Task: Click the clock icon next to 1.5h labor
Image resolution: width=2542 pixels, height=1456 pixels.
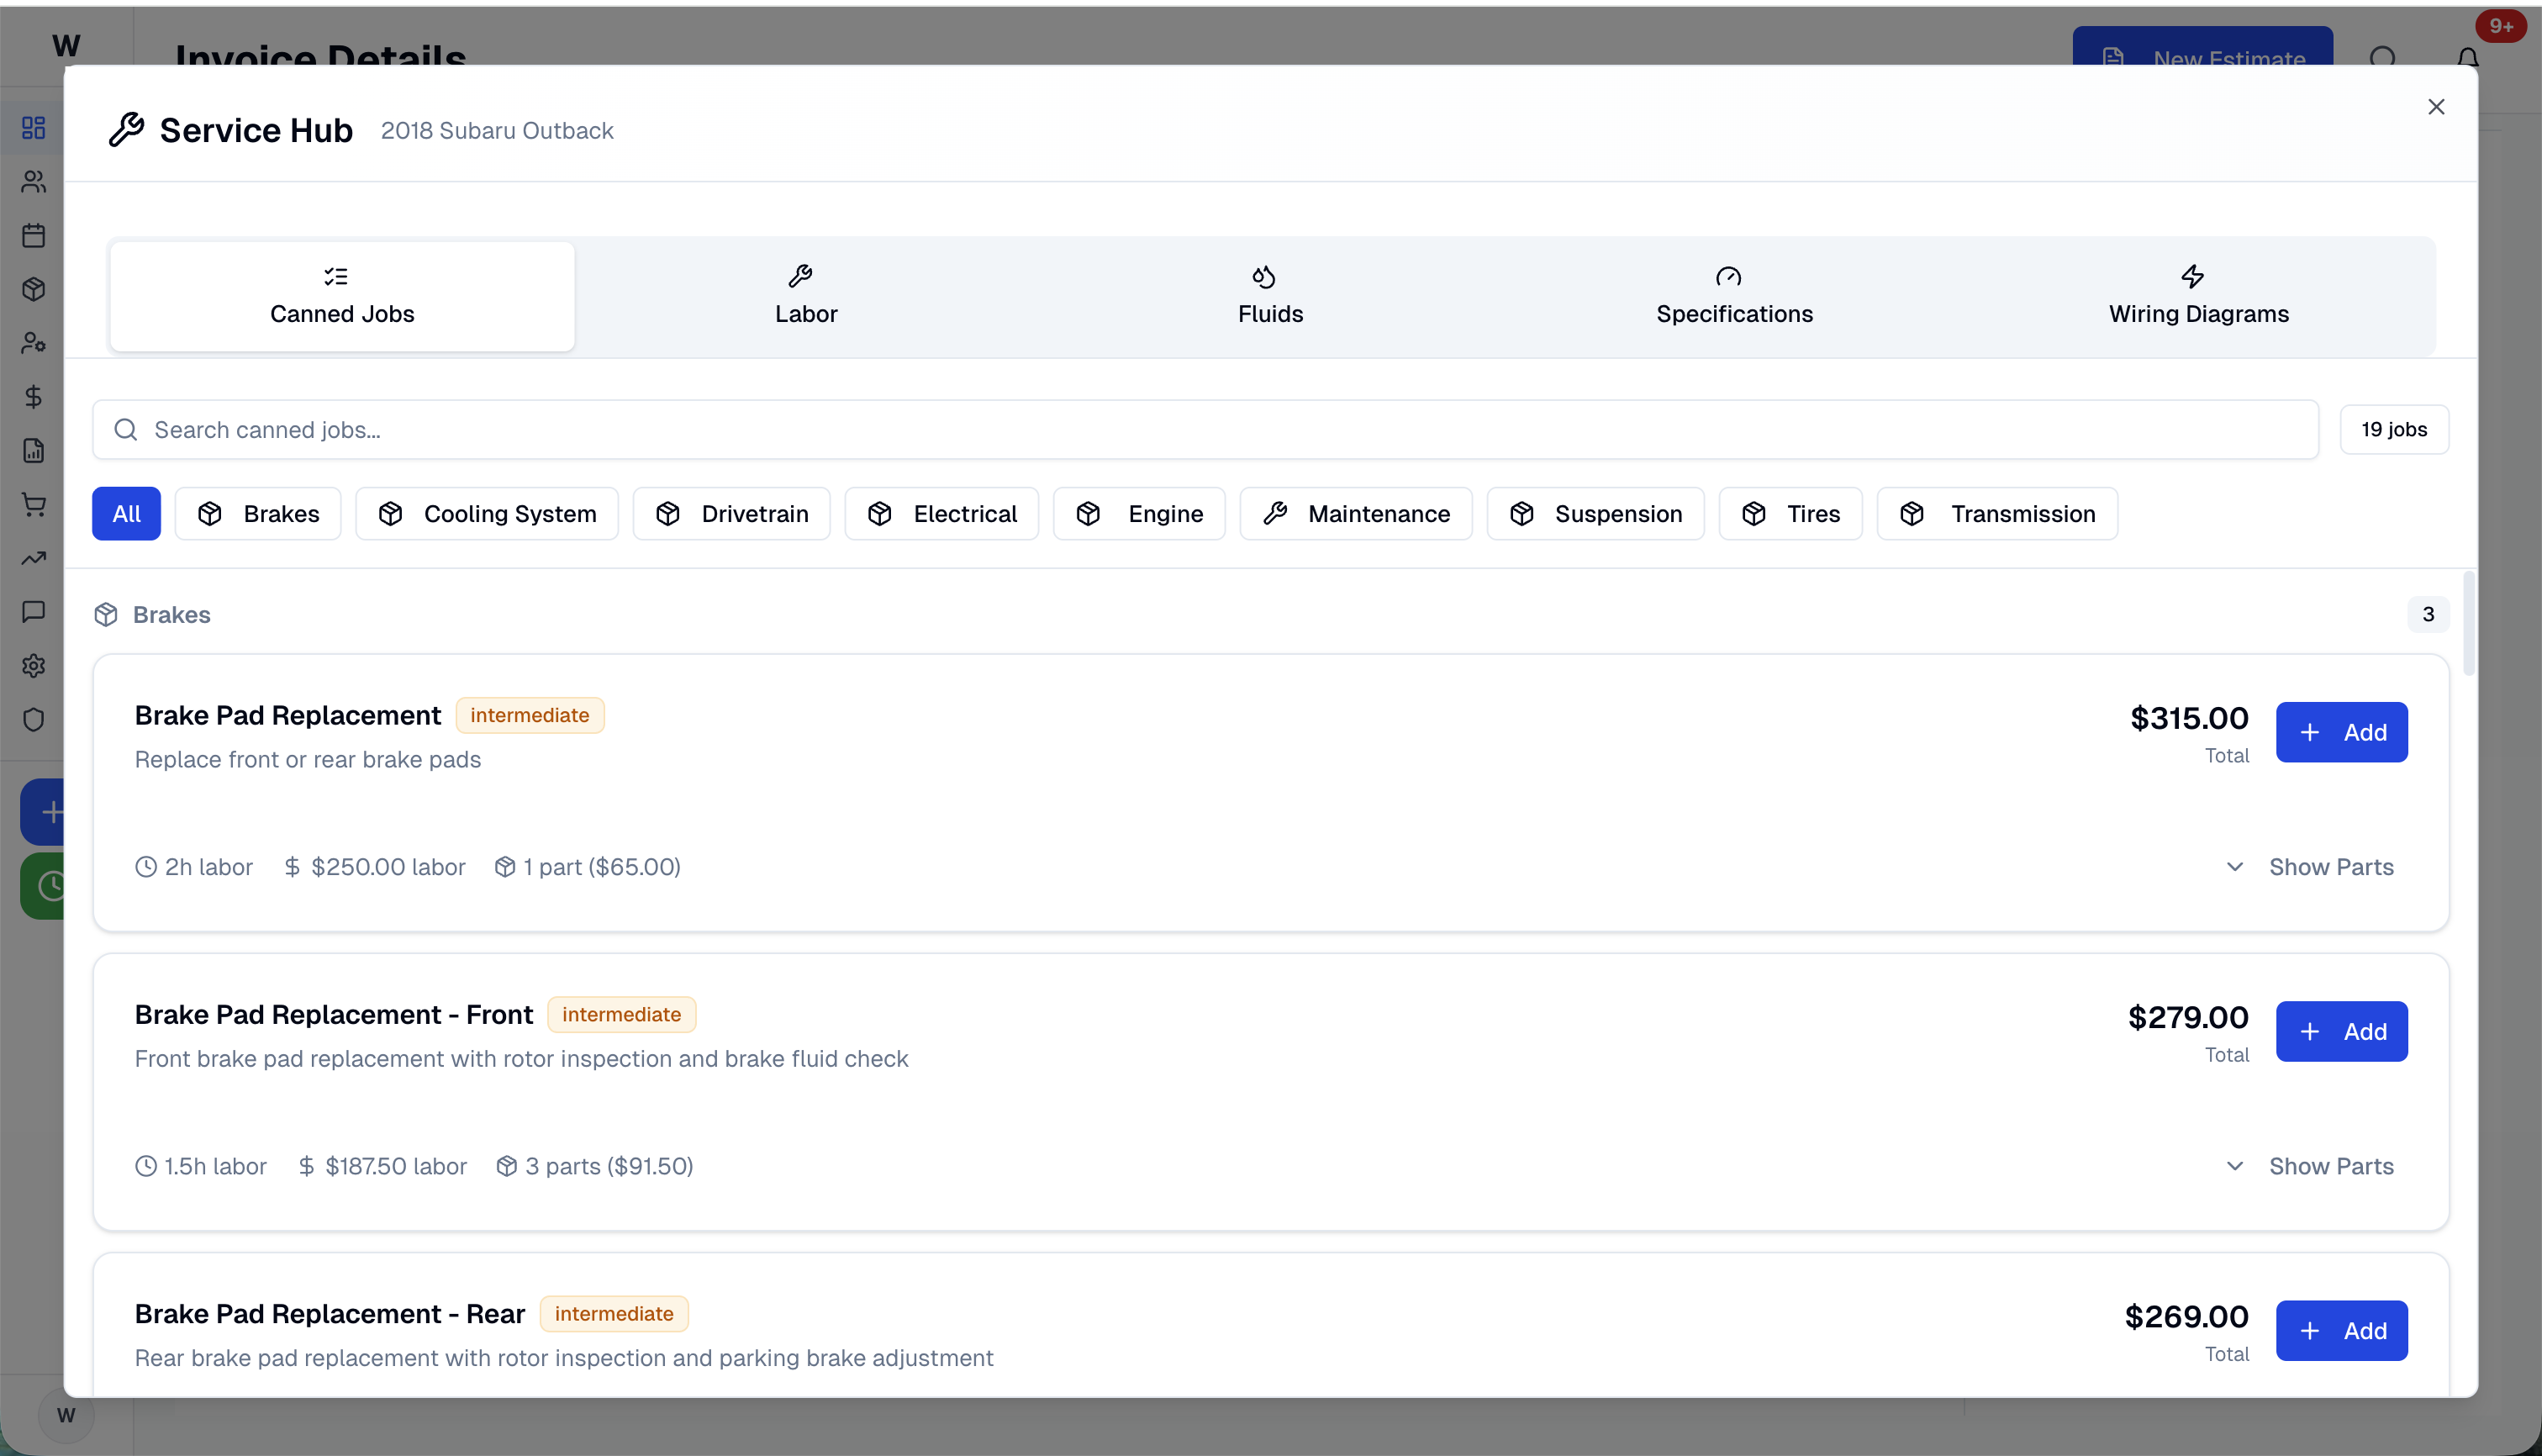Action: click(146, 1166)
